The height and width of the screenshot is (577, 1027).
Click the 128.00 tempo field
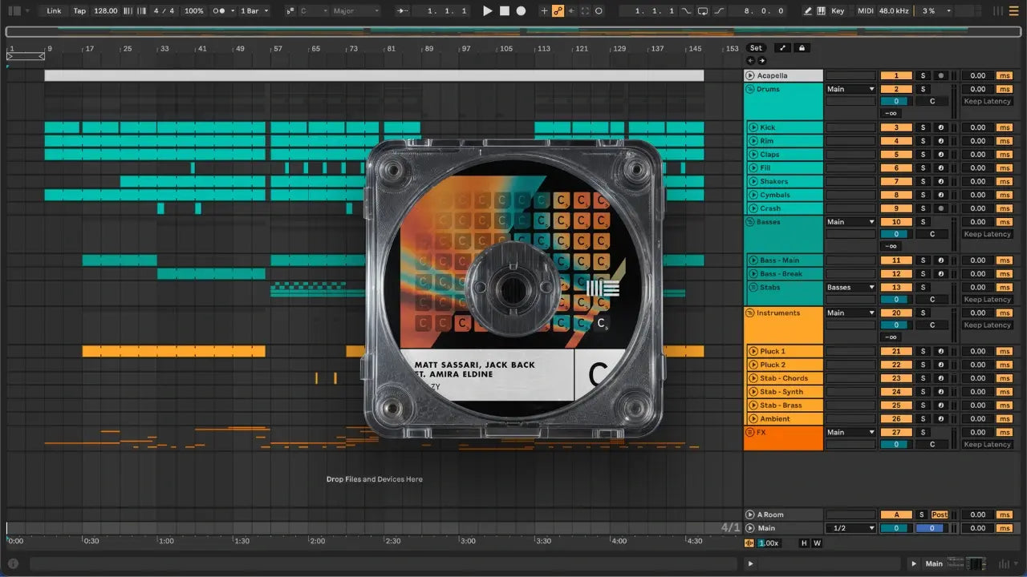[x=105, y=11]
